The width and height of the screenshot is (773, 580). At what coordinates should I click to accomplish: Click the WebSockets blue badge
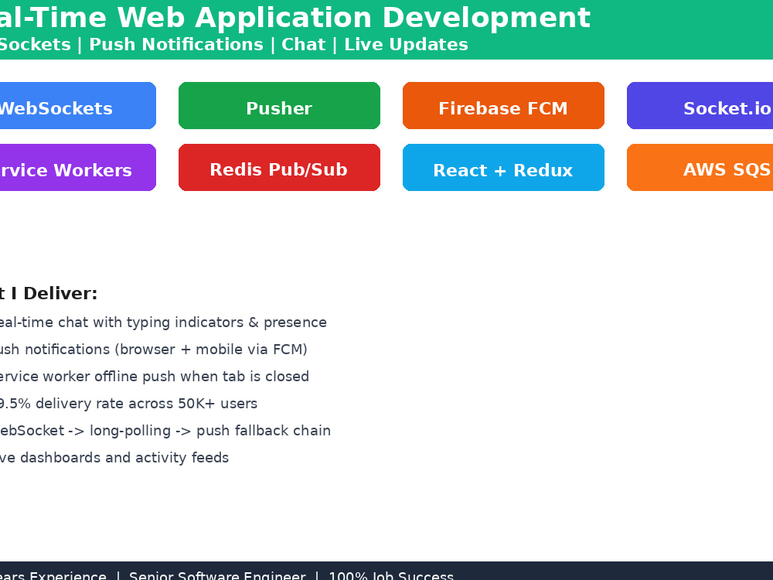[78, 105]
